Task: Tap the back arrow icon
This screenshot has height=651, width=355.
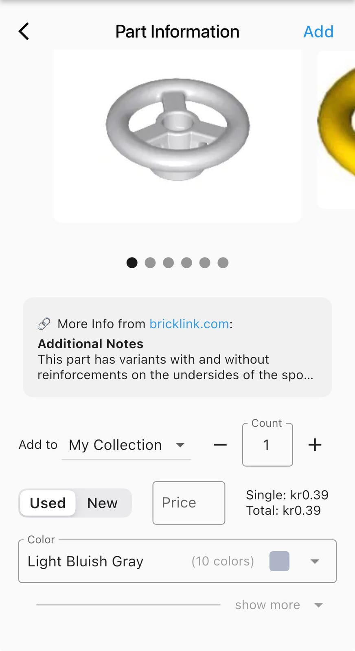Action: (24, 31)
